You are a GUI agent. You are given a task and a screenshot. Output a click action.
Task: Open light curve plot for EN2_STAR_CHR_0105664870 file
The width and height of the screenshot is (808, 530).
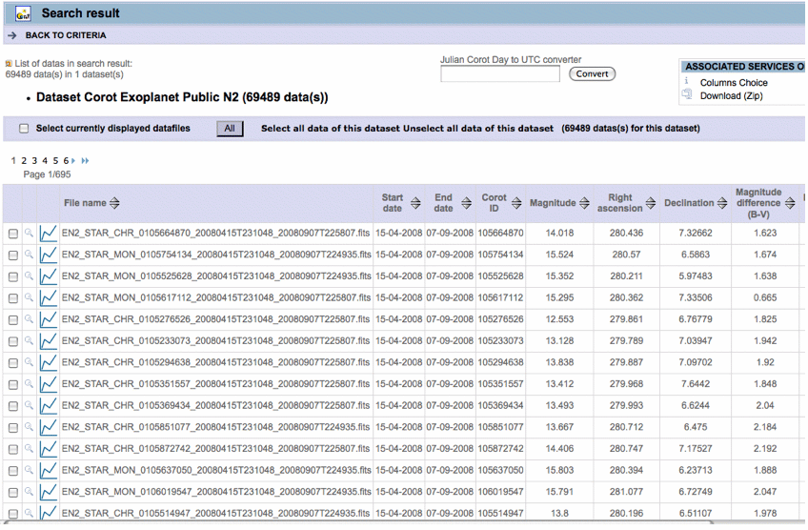[x=48, y=234]
